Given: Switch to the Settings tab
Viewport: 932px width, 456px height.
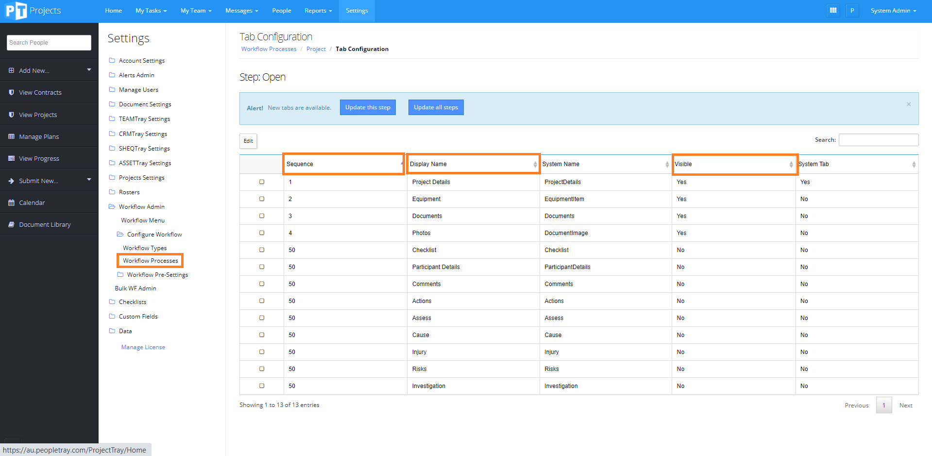Looking at the screenshot, I should click(x=356, y=10).
